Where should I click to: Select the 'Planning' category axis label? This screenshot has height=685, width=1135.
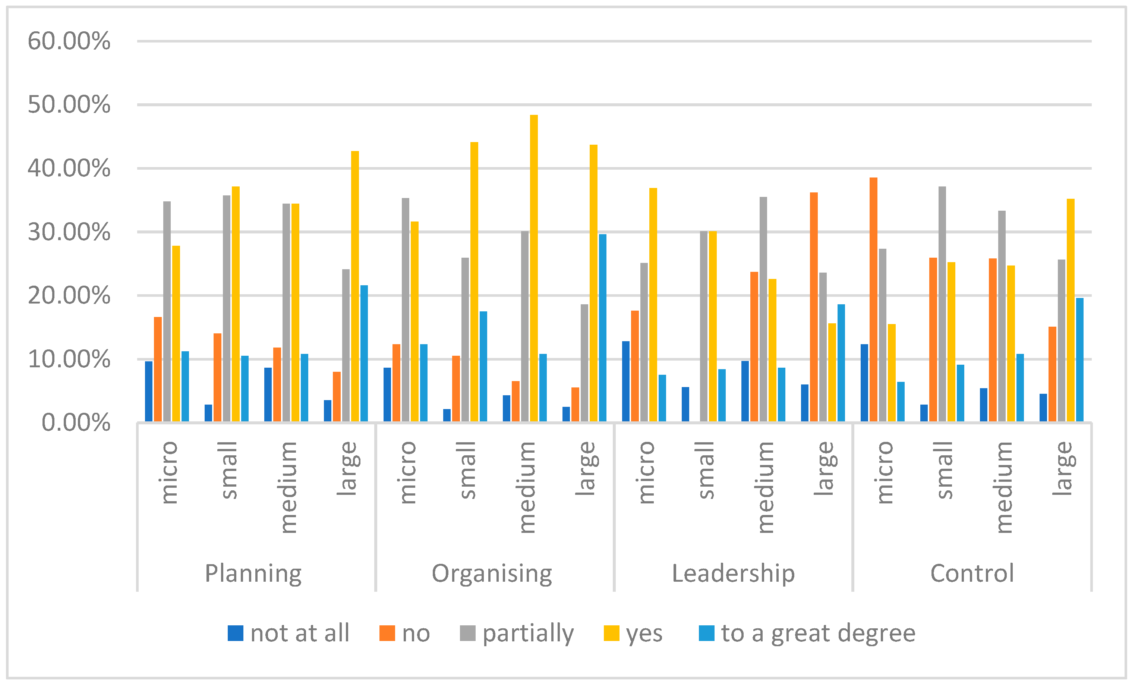click(x=253, y=573)
